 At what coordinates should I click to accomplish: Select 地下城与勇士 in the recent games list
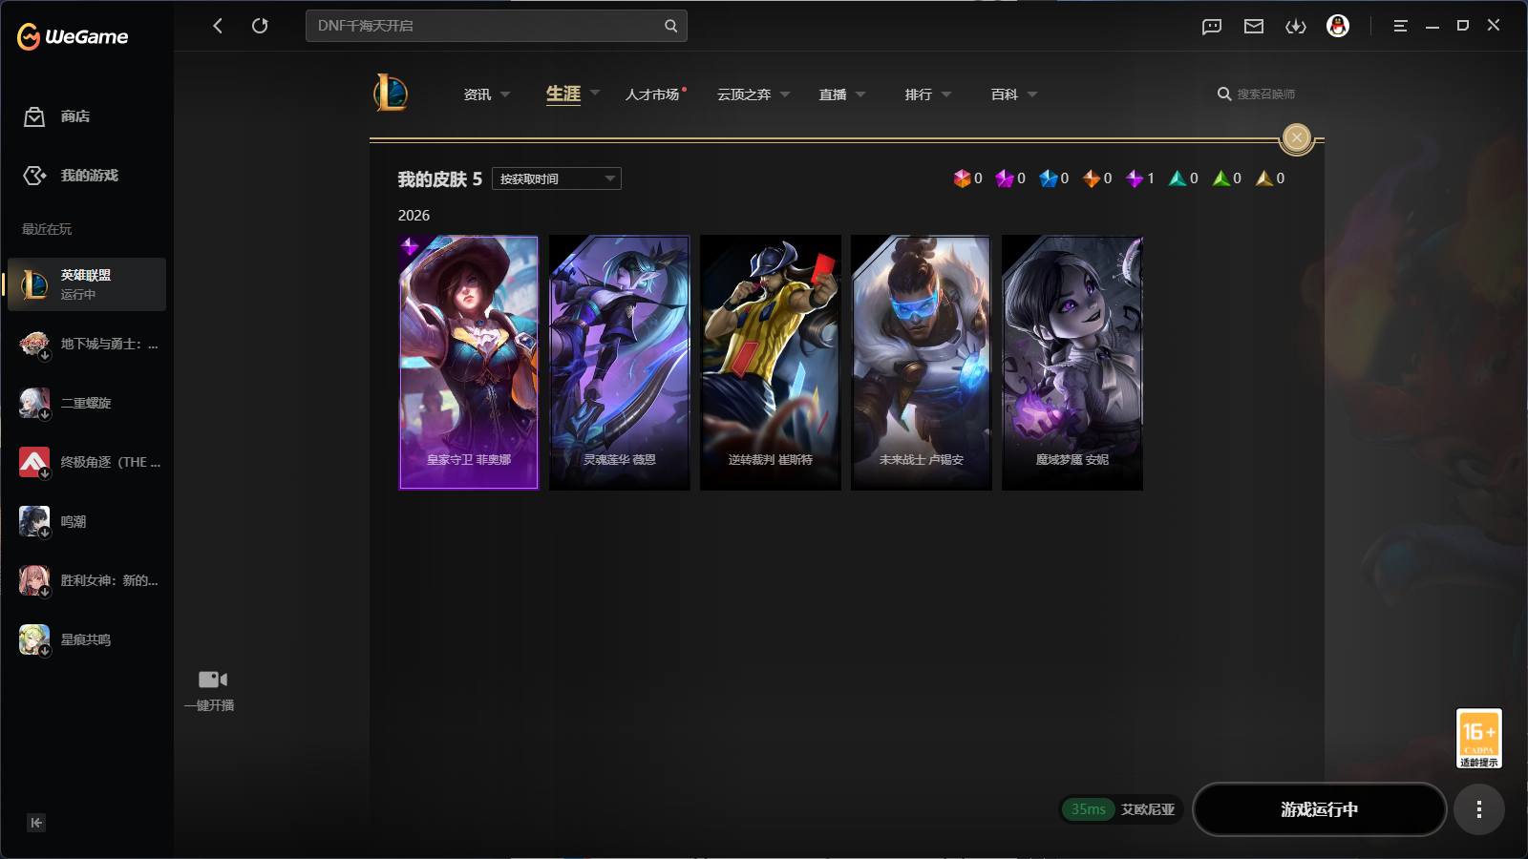[89, 344]
